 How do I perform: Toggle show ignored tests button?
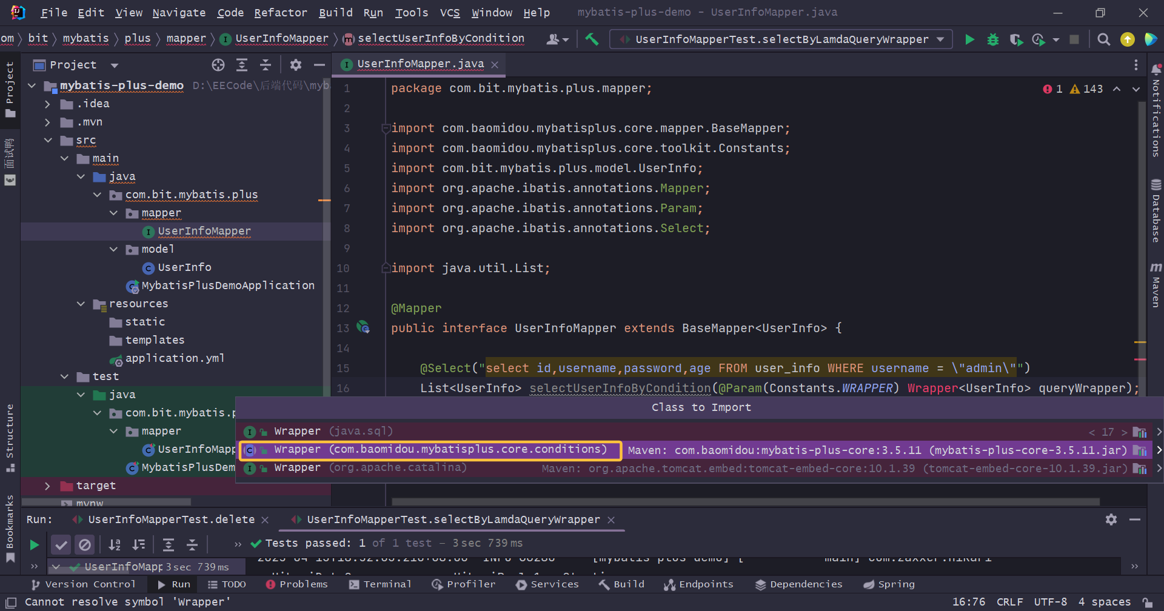85,544
